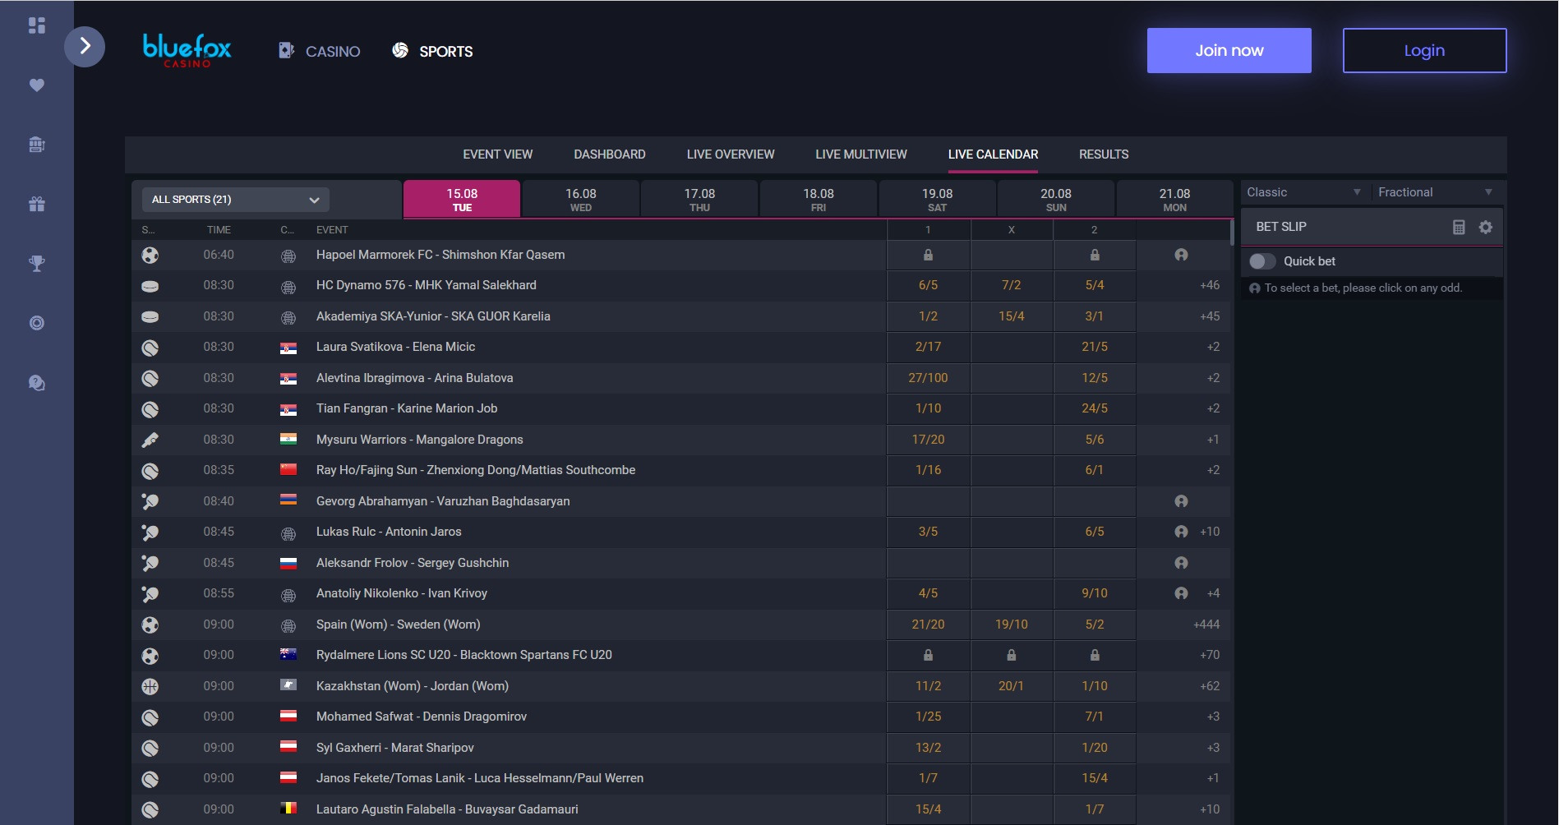Select the slot machine Casino icon in sidebar

(x=36, y=144)
